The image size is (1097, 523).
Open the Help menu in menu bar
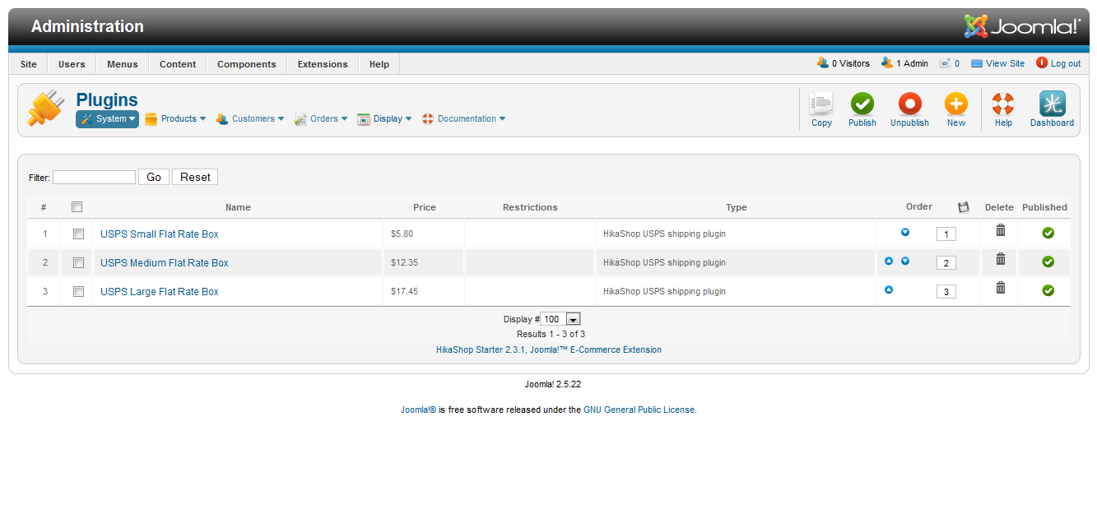tap(379, 64)
